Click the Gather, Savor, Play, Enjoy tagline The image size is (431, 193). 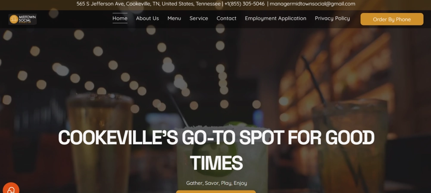pyautogui.click(x=217, y=183)
